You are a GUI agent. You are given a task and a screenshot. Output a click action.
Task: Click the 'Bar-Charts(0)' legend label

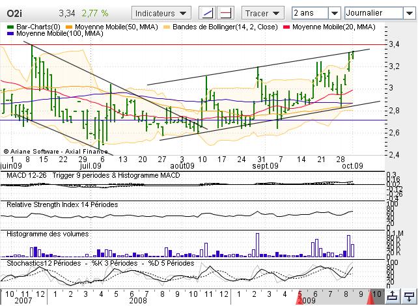[x=38, y=27]
